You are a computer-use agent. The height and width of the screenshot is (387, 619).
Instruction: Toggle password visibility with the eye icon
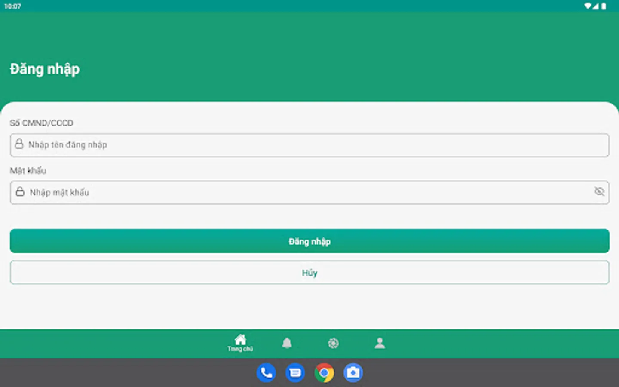point(599,192)
